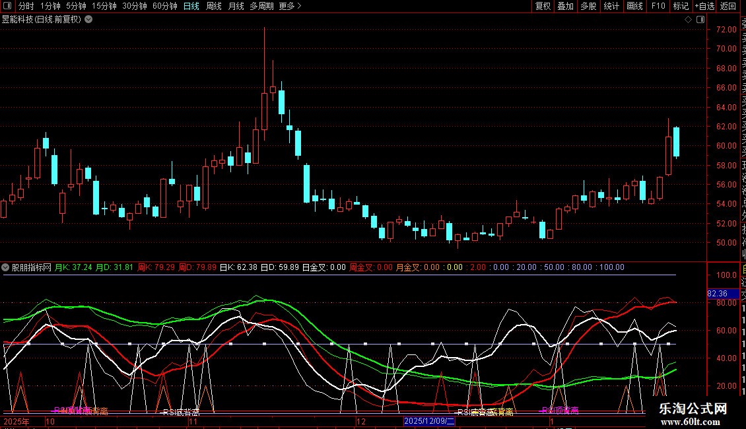Open the 统计 statistics tool
This screenshot has height=429, width=746.
click(611, 6)
